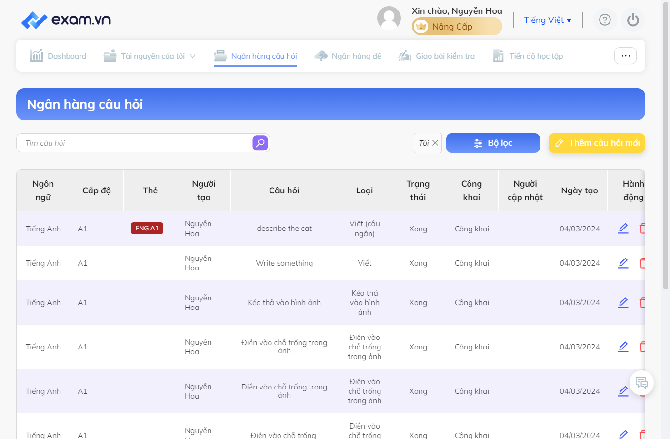The height and width of the screenshot is (439, 670).
Task: Click the 'Cấp độ' column header
Action: (97, 190)
